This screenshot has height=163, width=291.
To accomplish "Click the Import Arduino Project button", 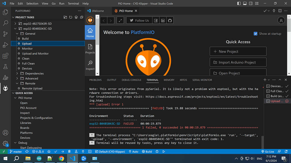I will click(x=238, y=62).
